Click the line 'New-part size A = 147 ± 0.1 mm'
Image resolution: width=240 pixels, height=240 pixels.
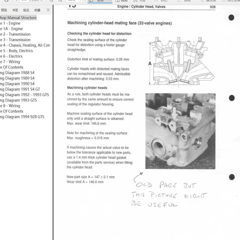[x=91, y=177]
